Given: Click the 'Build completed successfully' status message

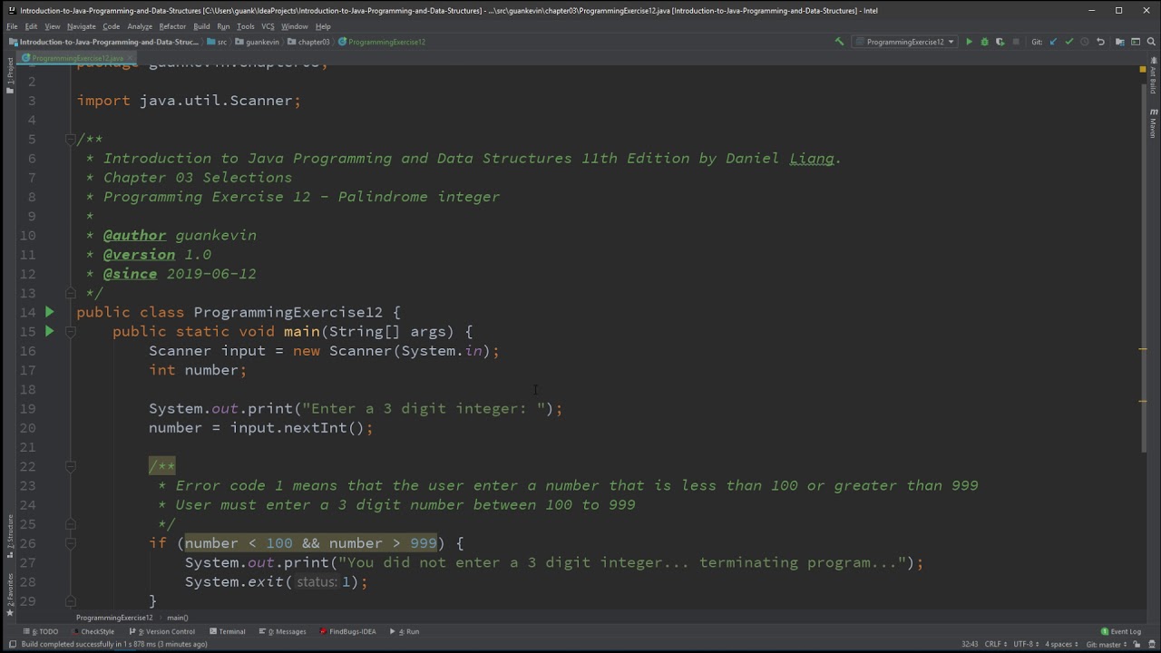Looking at the screenshot, I should click(x=114, y=644).
